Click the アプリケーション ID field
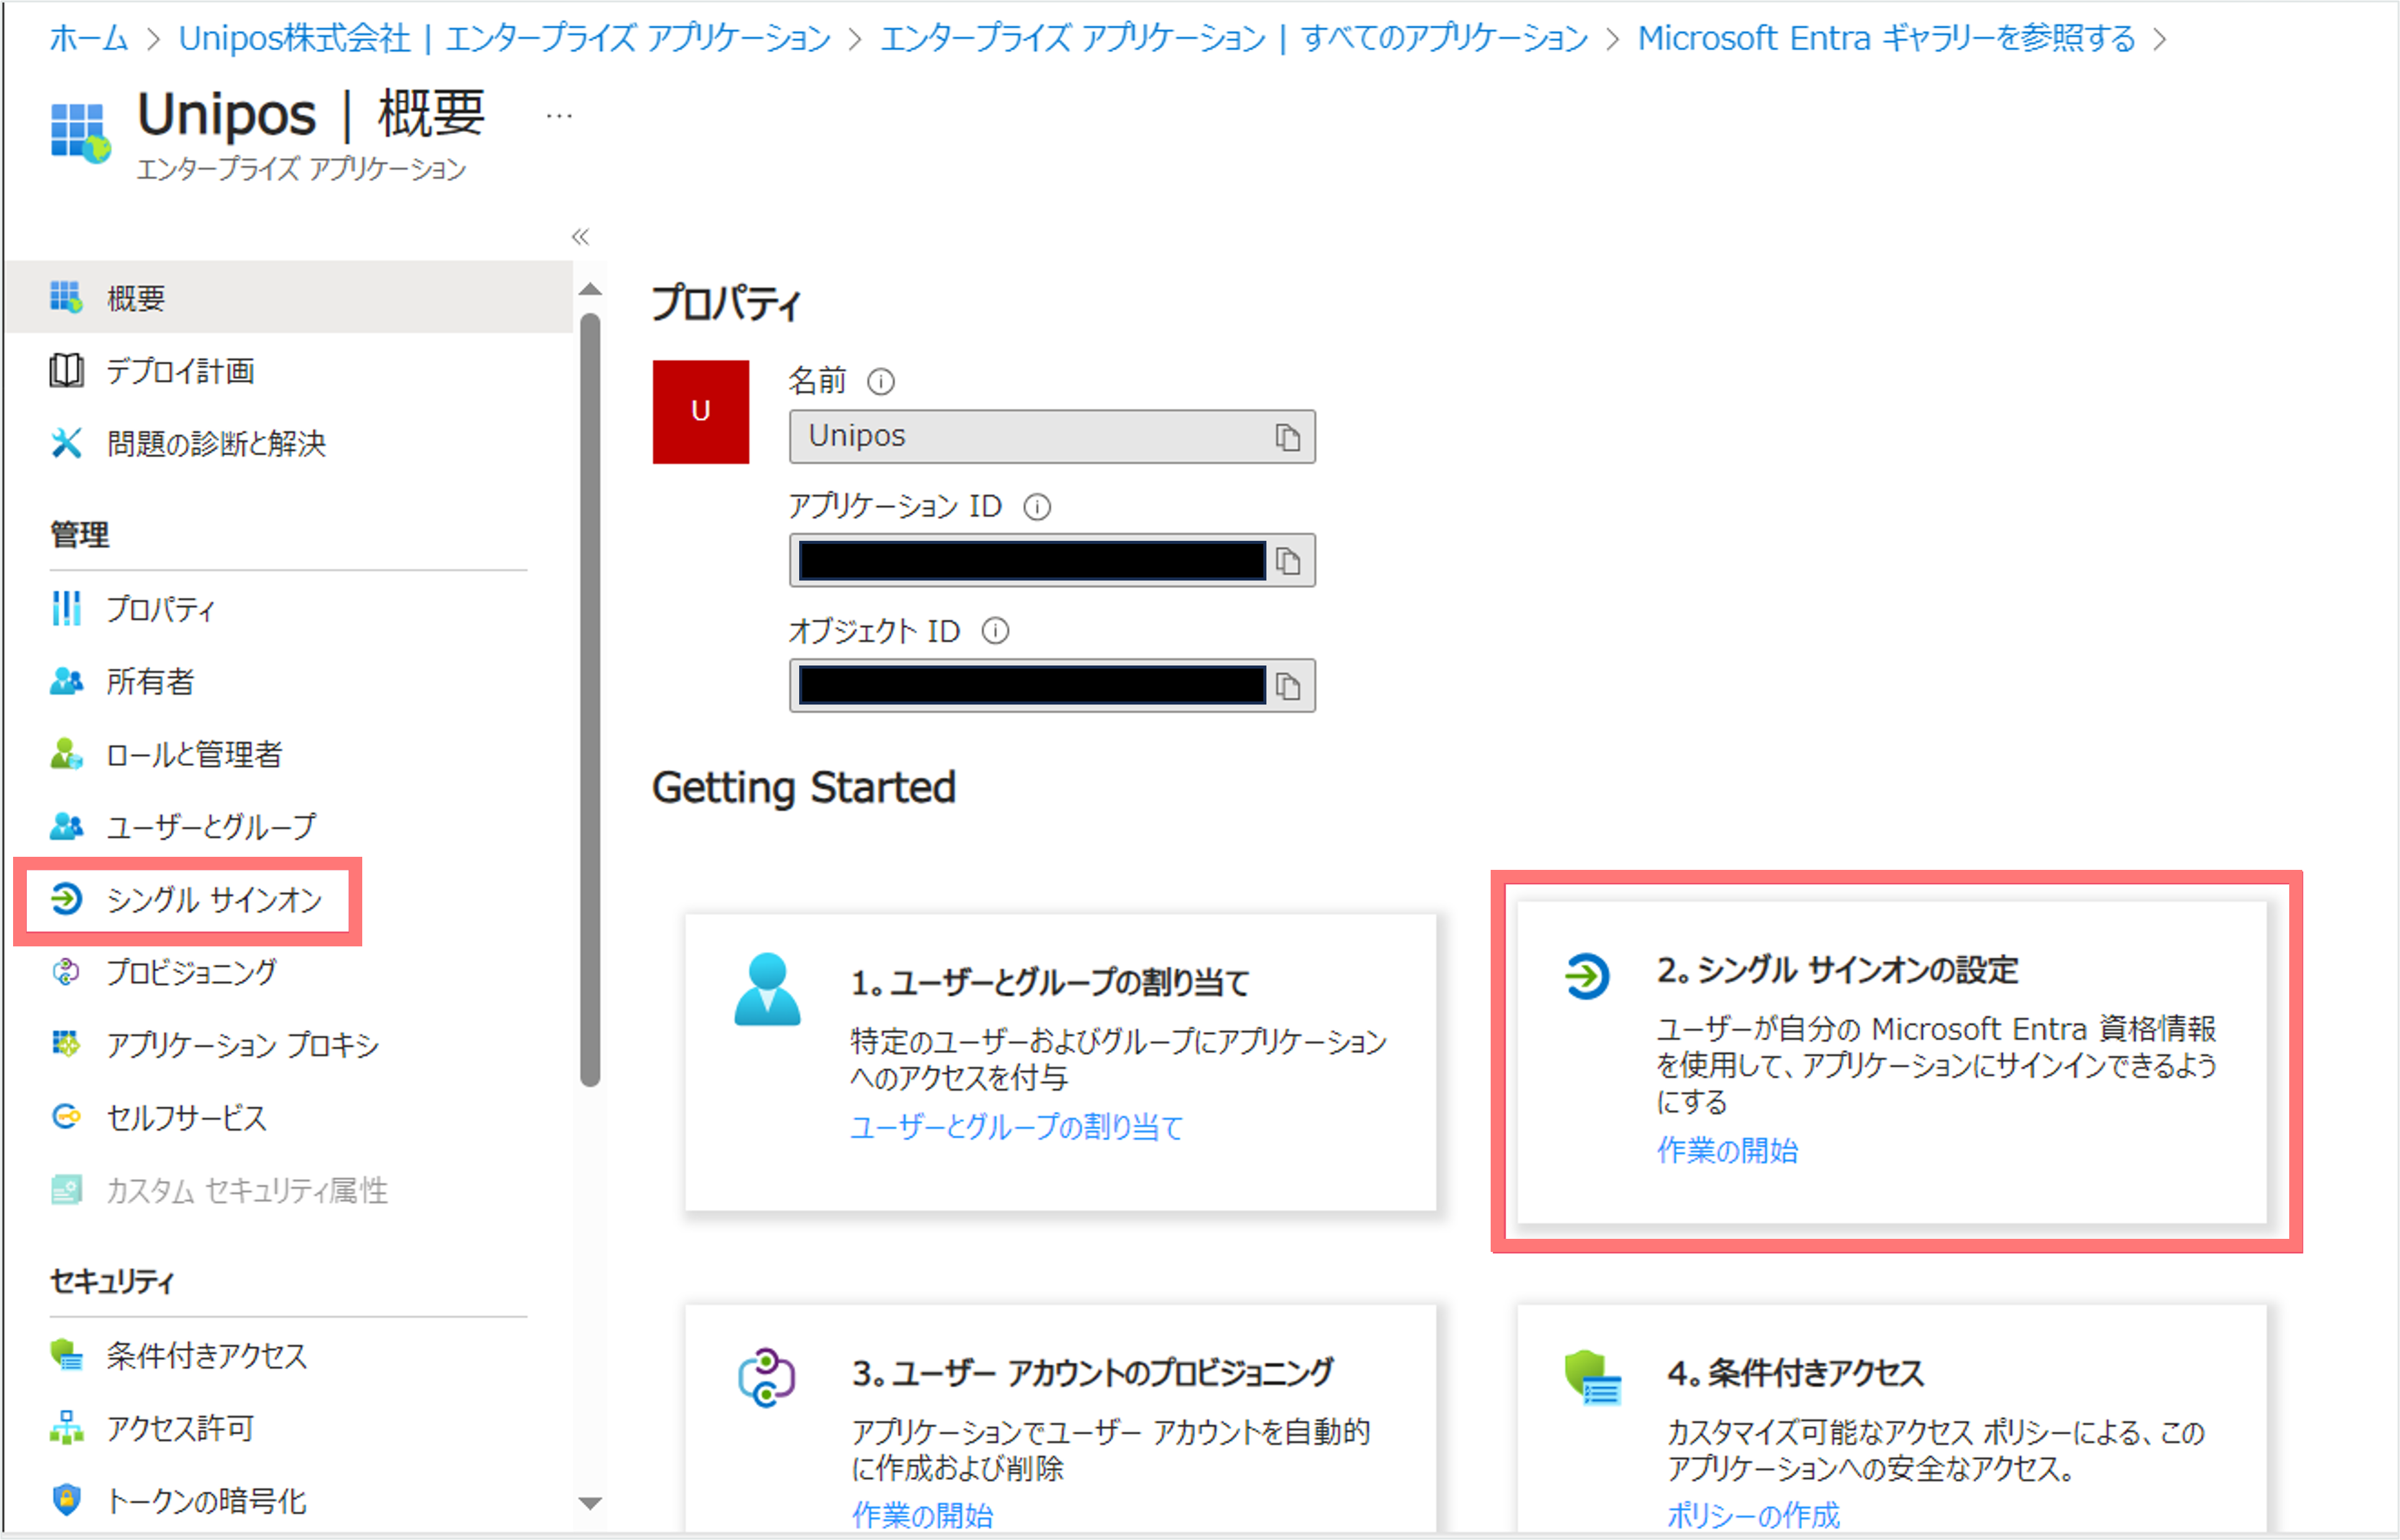Screen dimensions: 2400x1540 (x=1052, y=561)
